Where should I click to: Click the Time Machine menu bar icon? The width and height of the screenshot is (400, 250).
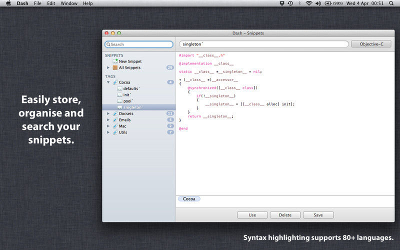click(290, 3)
